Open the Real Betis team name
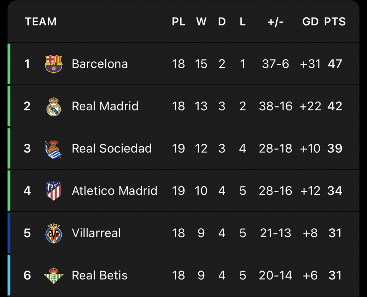The width and height of the screenshot is (367, 297). (100, 275)
